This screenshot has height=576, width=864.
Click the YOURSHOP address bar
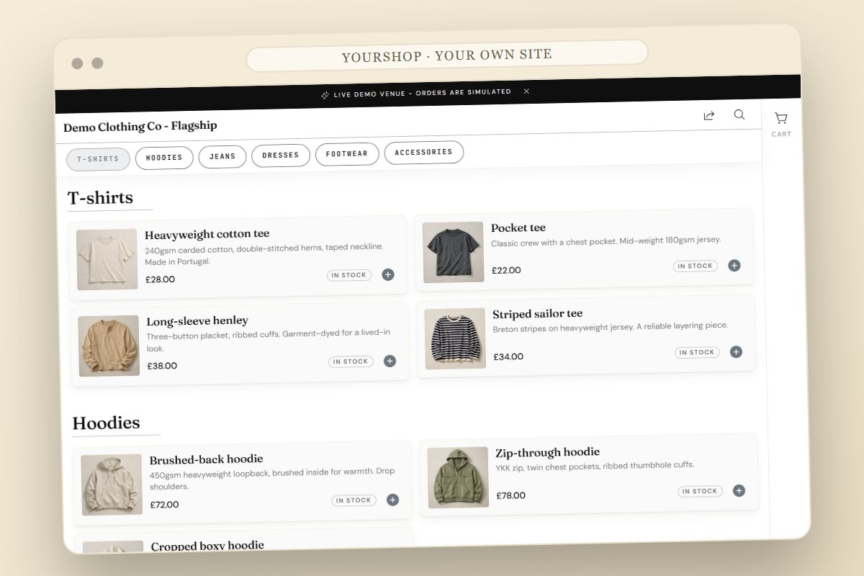coord(447,55)
